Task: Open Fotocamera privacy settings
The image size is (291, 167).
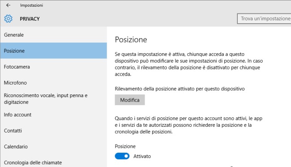Action: tap(54, 67)
